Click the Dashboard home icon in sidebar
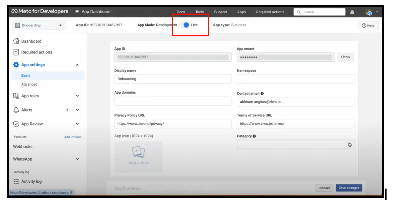This screenshot has width=394, height=205. click(x=16, y=41)
